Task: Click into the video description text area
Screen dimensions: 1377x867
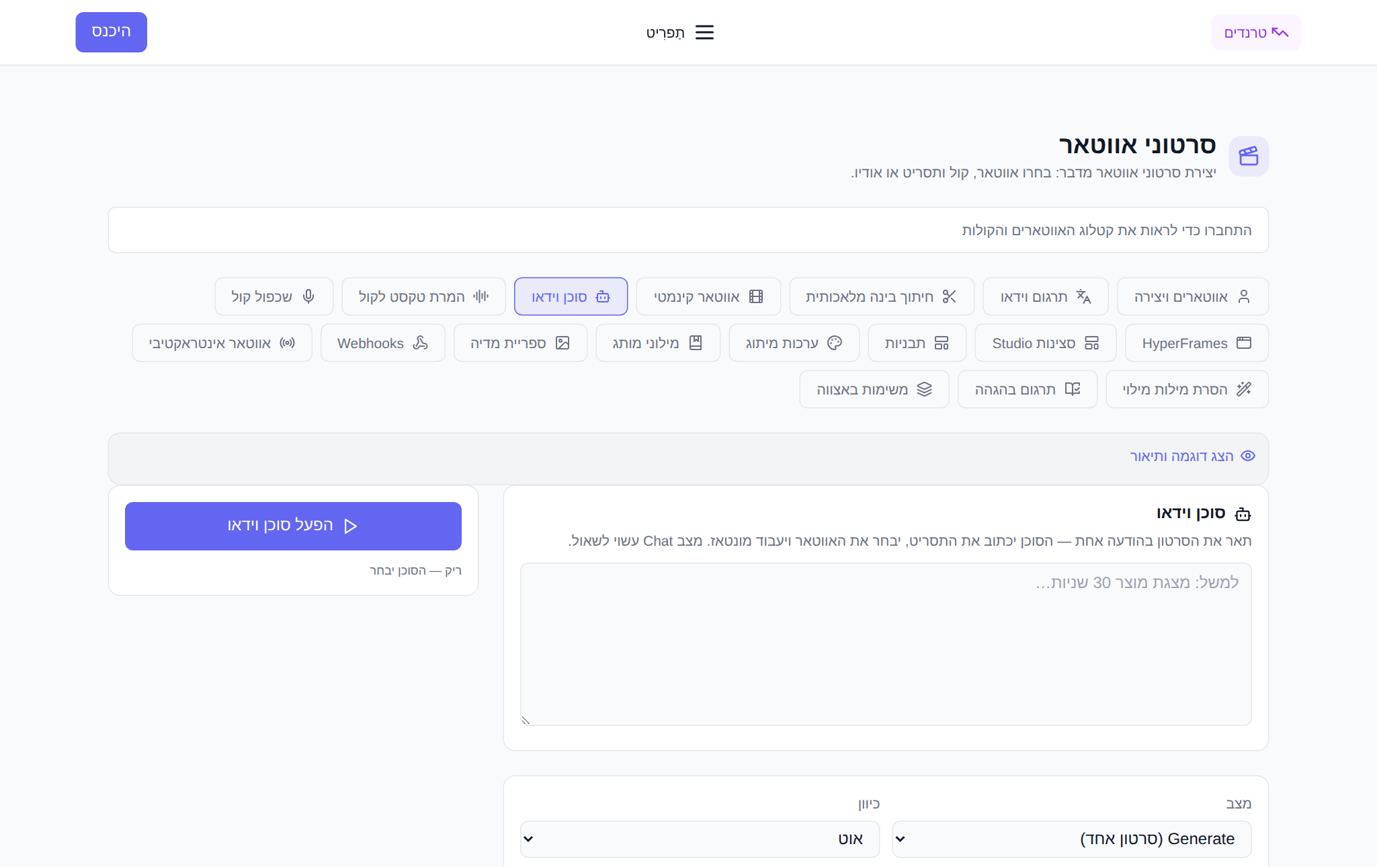Action: pos(886,644)
